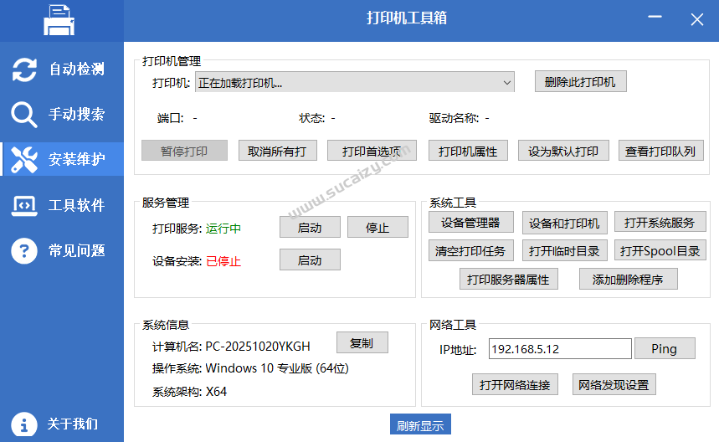Click the 系统架构: X64 text

tap(189, 392)
